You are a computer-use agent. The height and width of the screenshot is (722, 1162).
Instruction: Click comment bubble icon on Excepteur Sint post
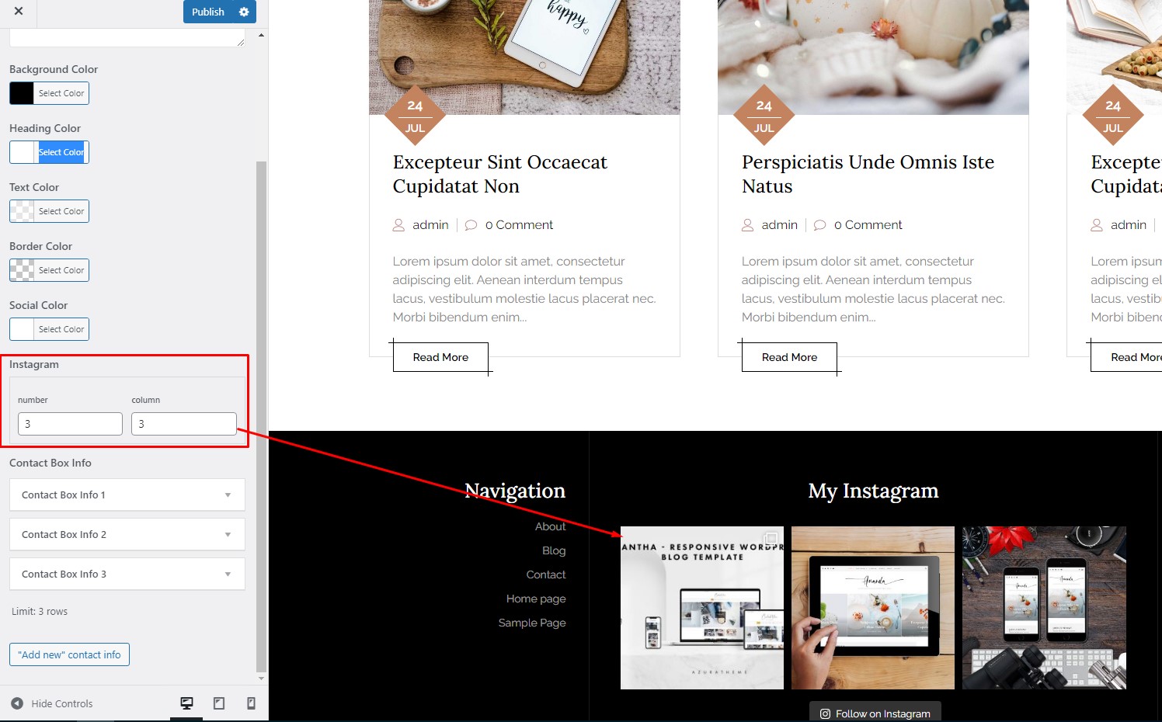point(471,225)
